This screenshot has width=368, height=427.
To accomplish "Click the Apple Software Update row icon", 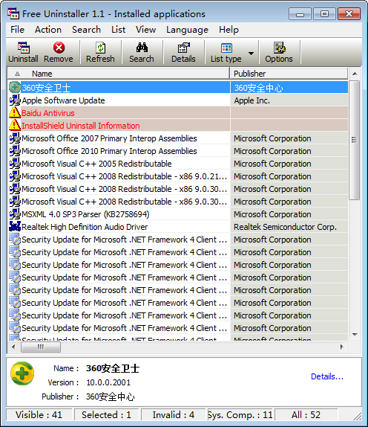I will [x=15, y=100].
